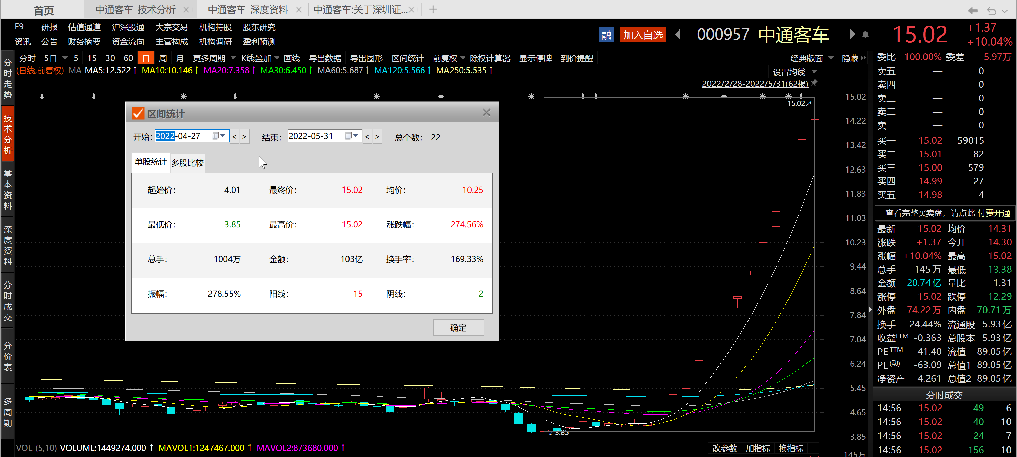Step end date backward
The height and width of the screenshot is (457, 1017).
[x=367, y=137]
